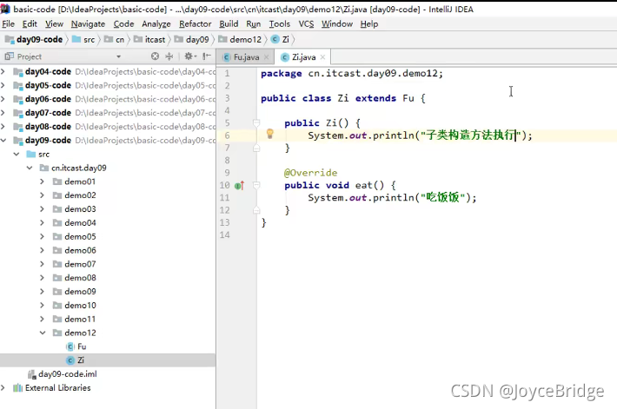
Task: Open the Tools menu
Action: 279,24
